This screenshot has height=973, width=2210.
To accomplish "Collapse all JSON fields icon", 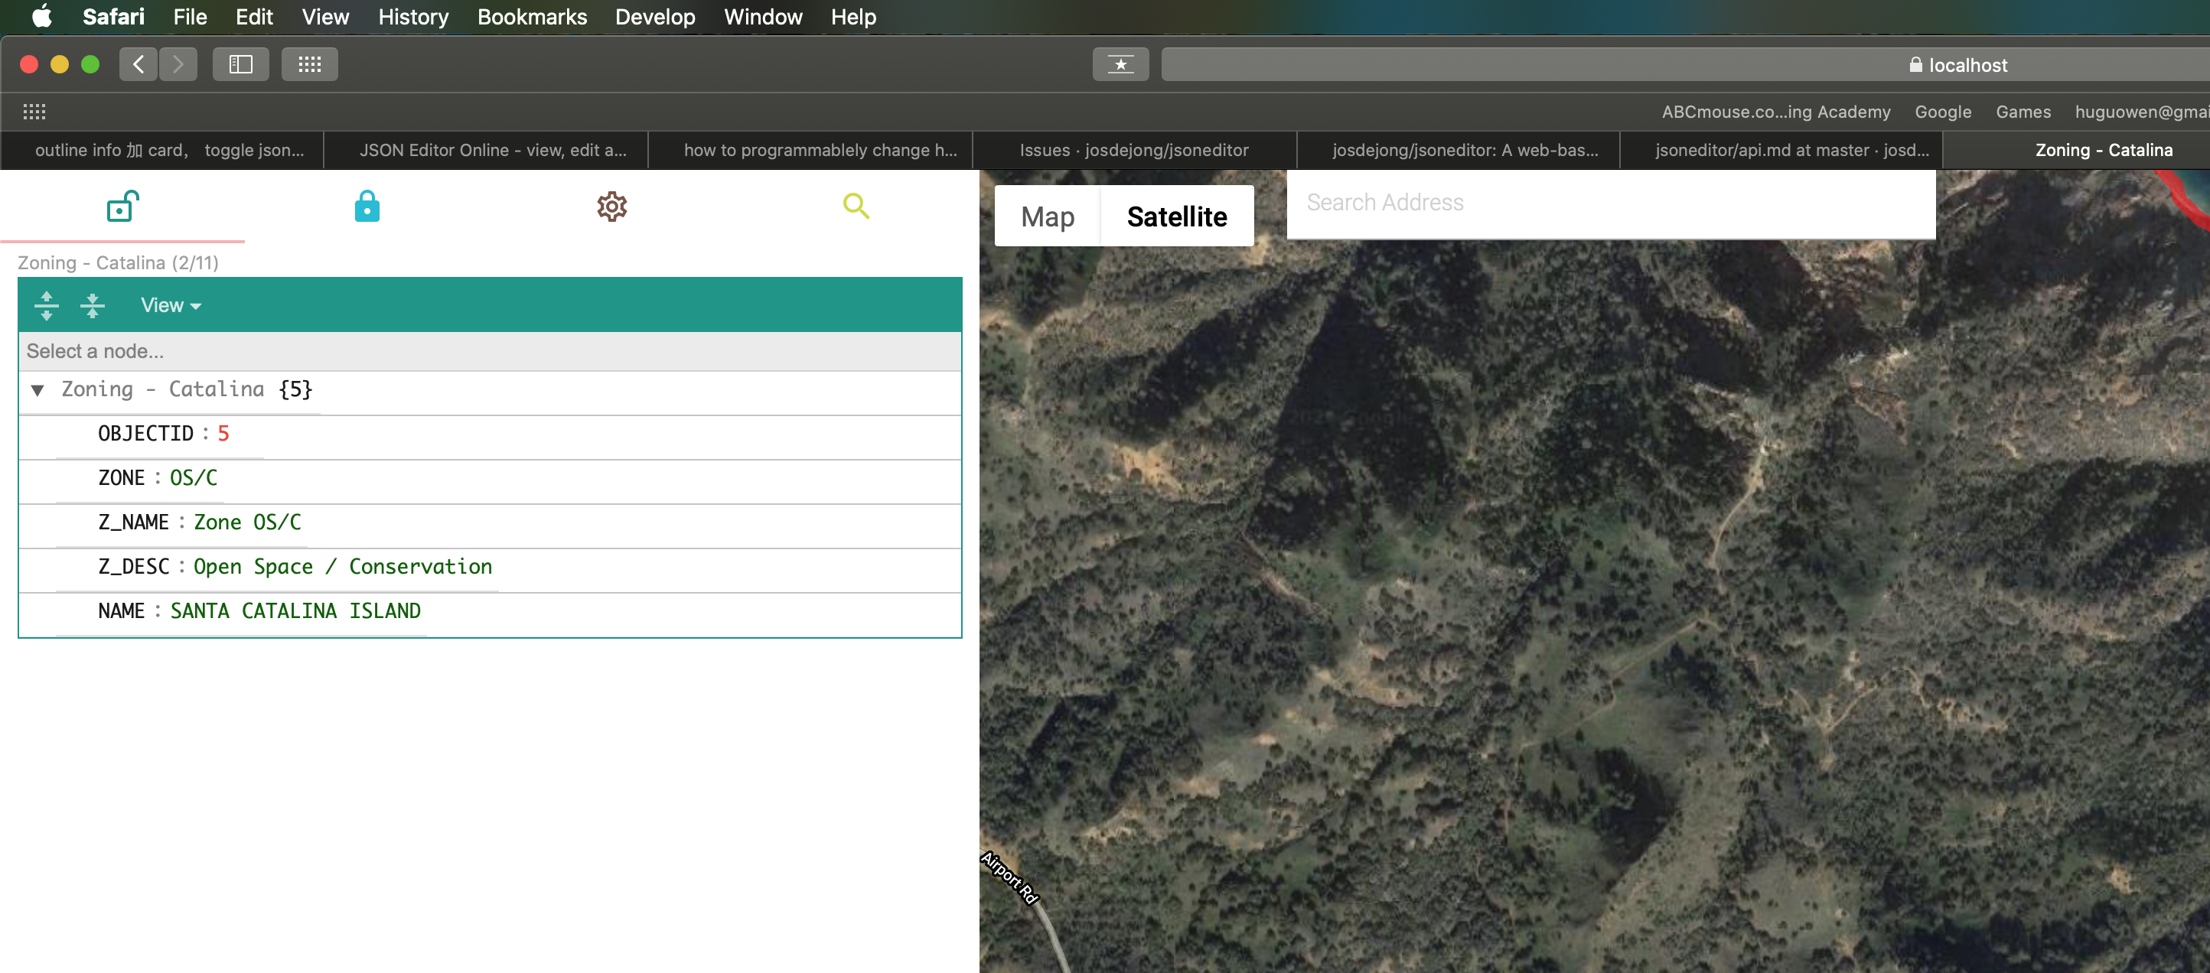I will pyautogui.click(x=92, y=305).
